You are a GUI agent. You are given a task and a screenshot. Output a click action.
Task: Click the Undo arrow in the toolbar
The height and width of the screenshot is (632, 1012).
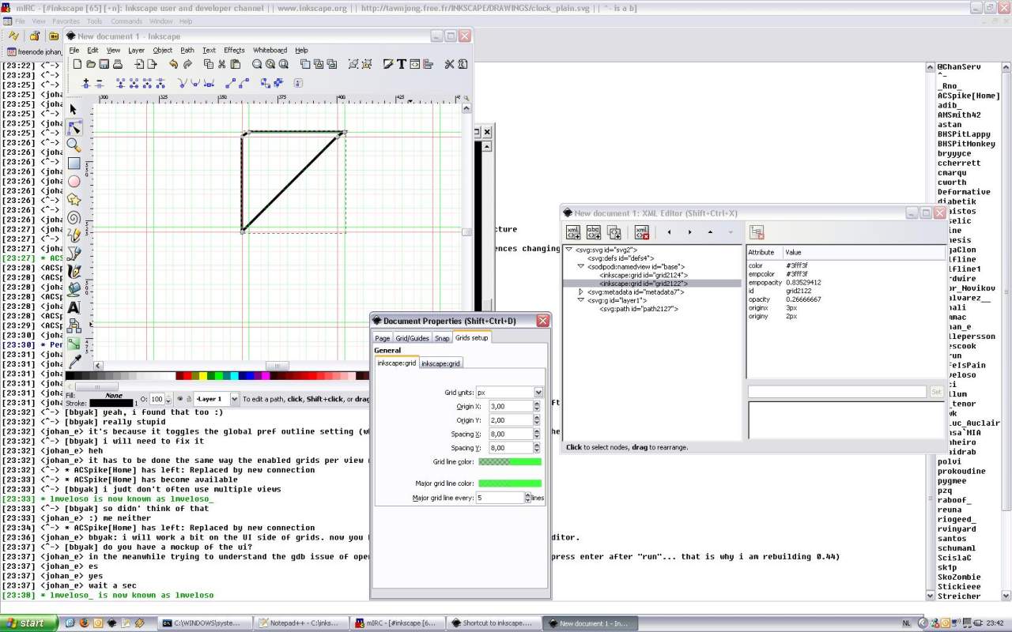(x=173, y=64)
